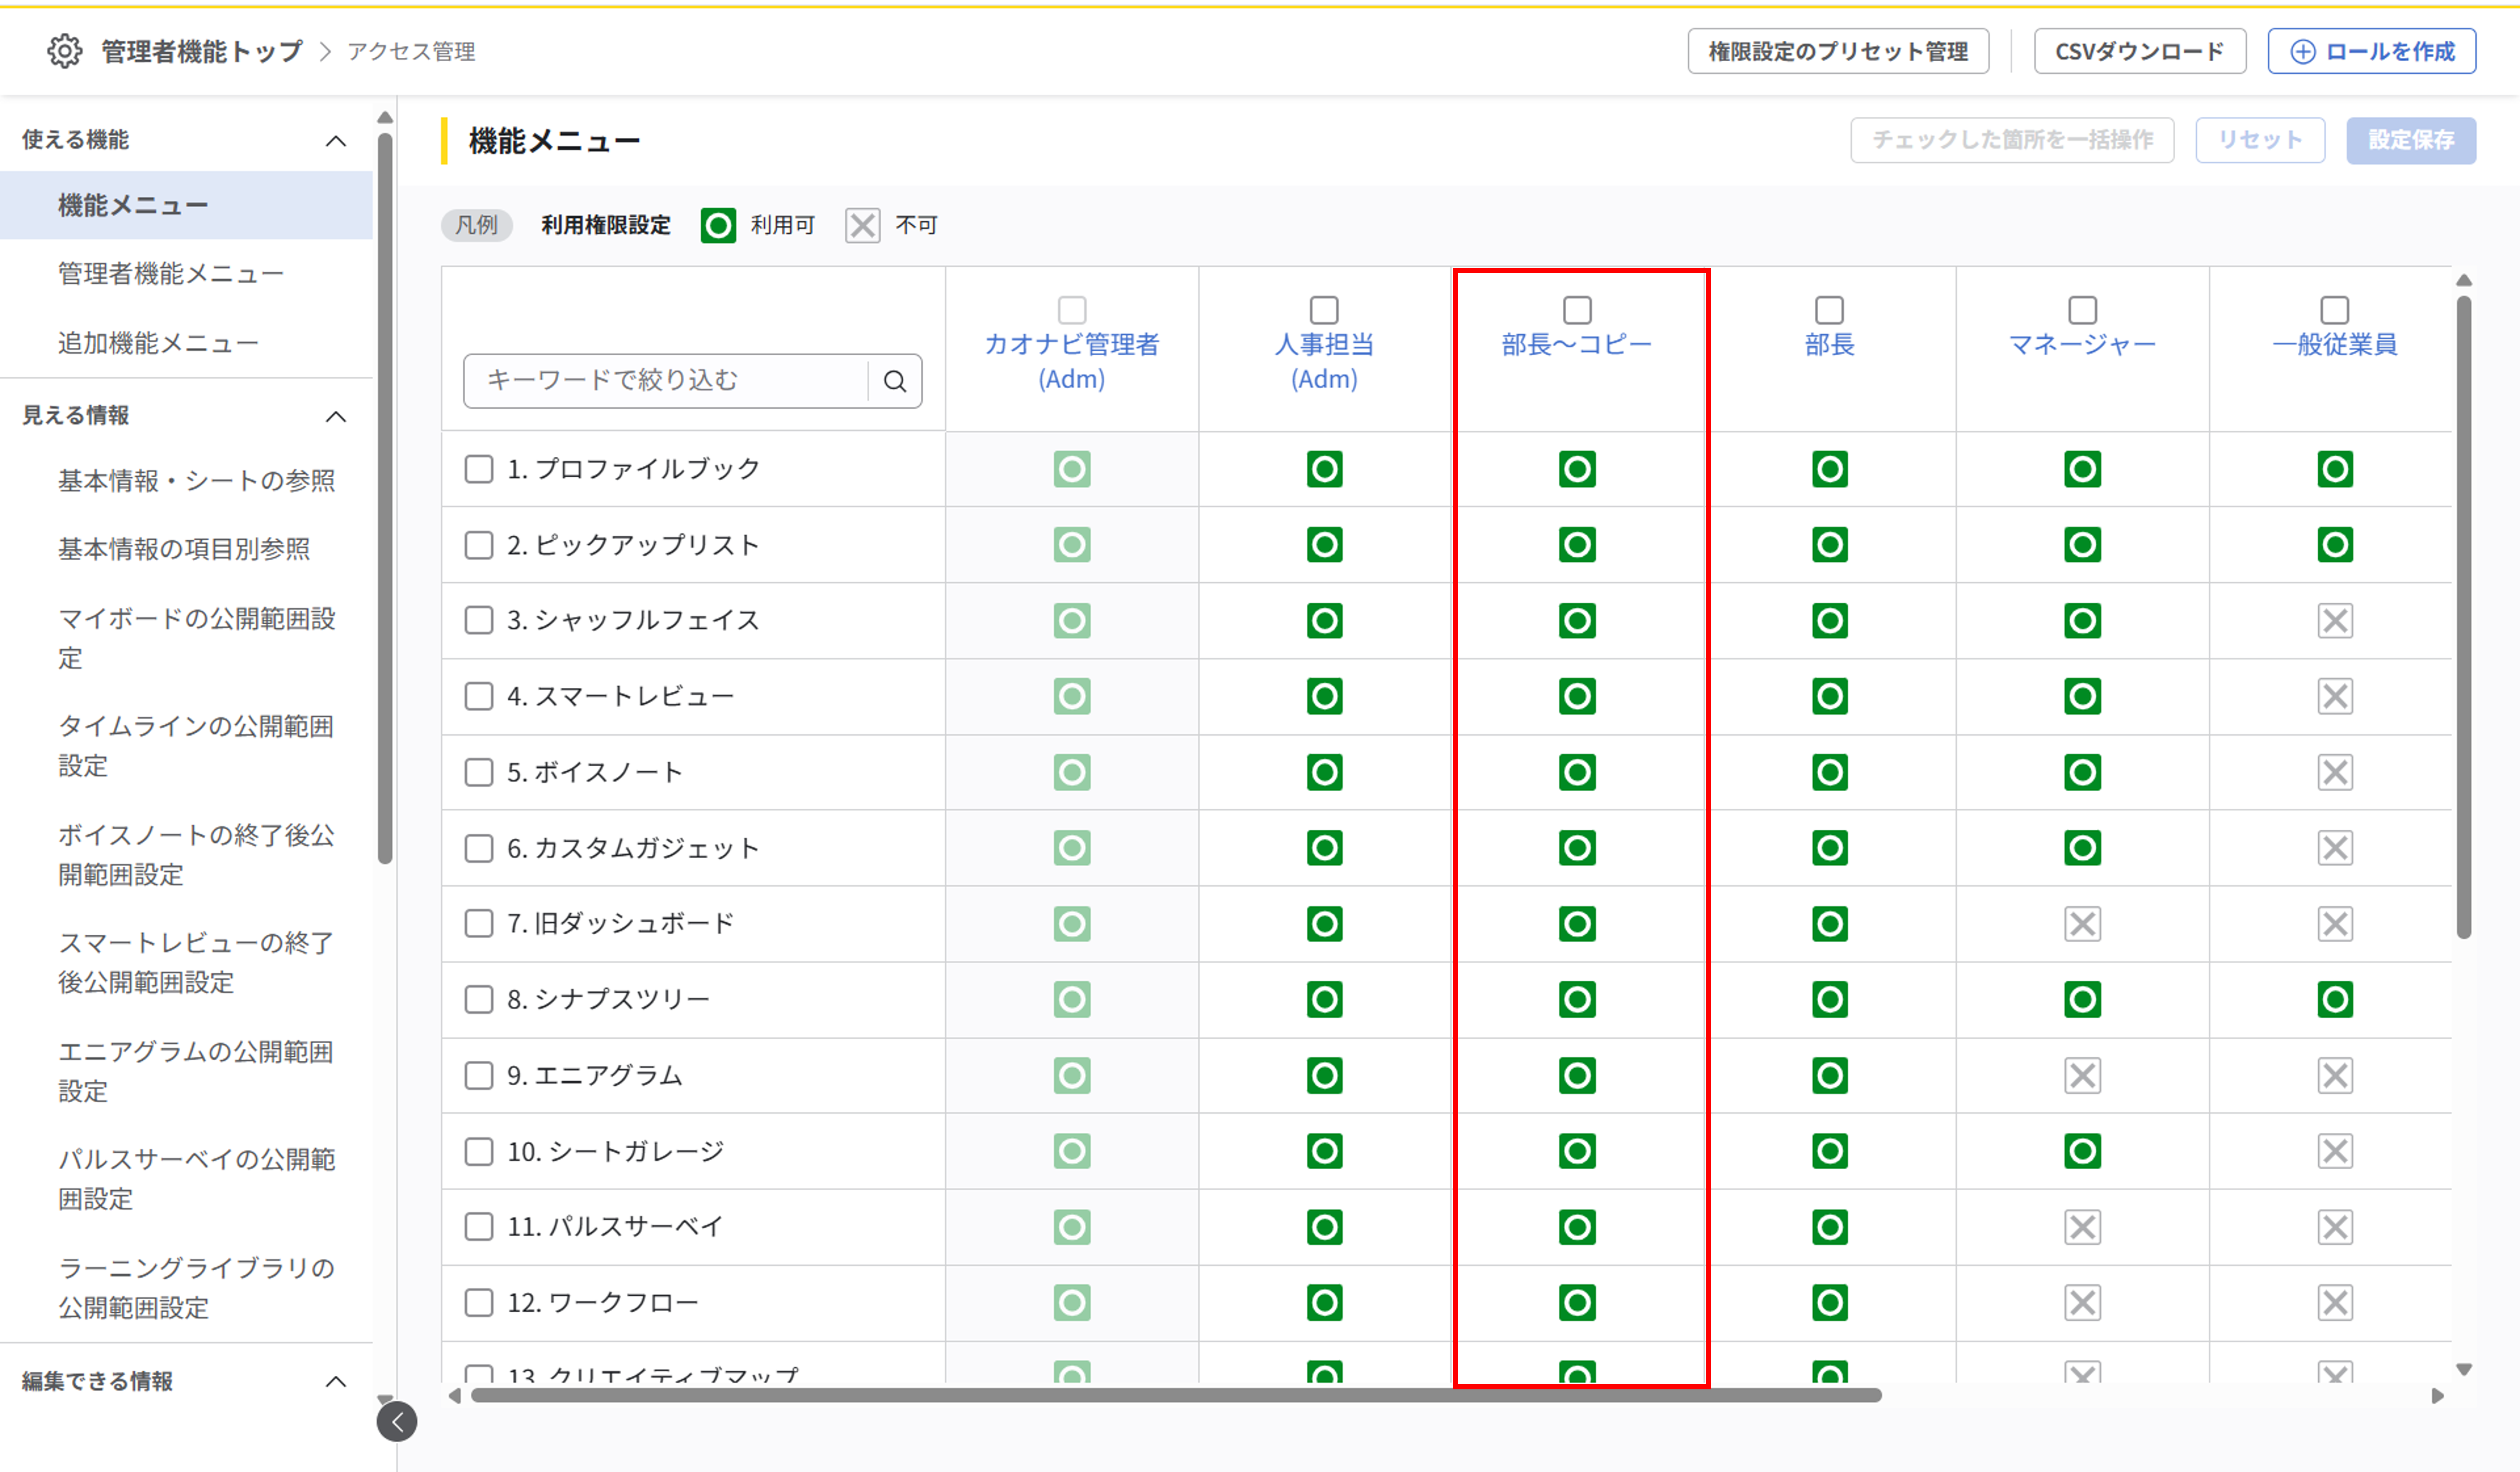Click the チェックした箇所を一括操作 button

2012,140
